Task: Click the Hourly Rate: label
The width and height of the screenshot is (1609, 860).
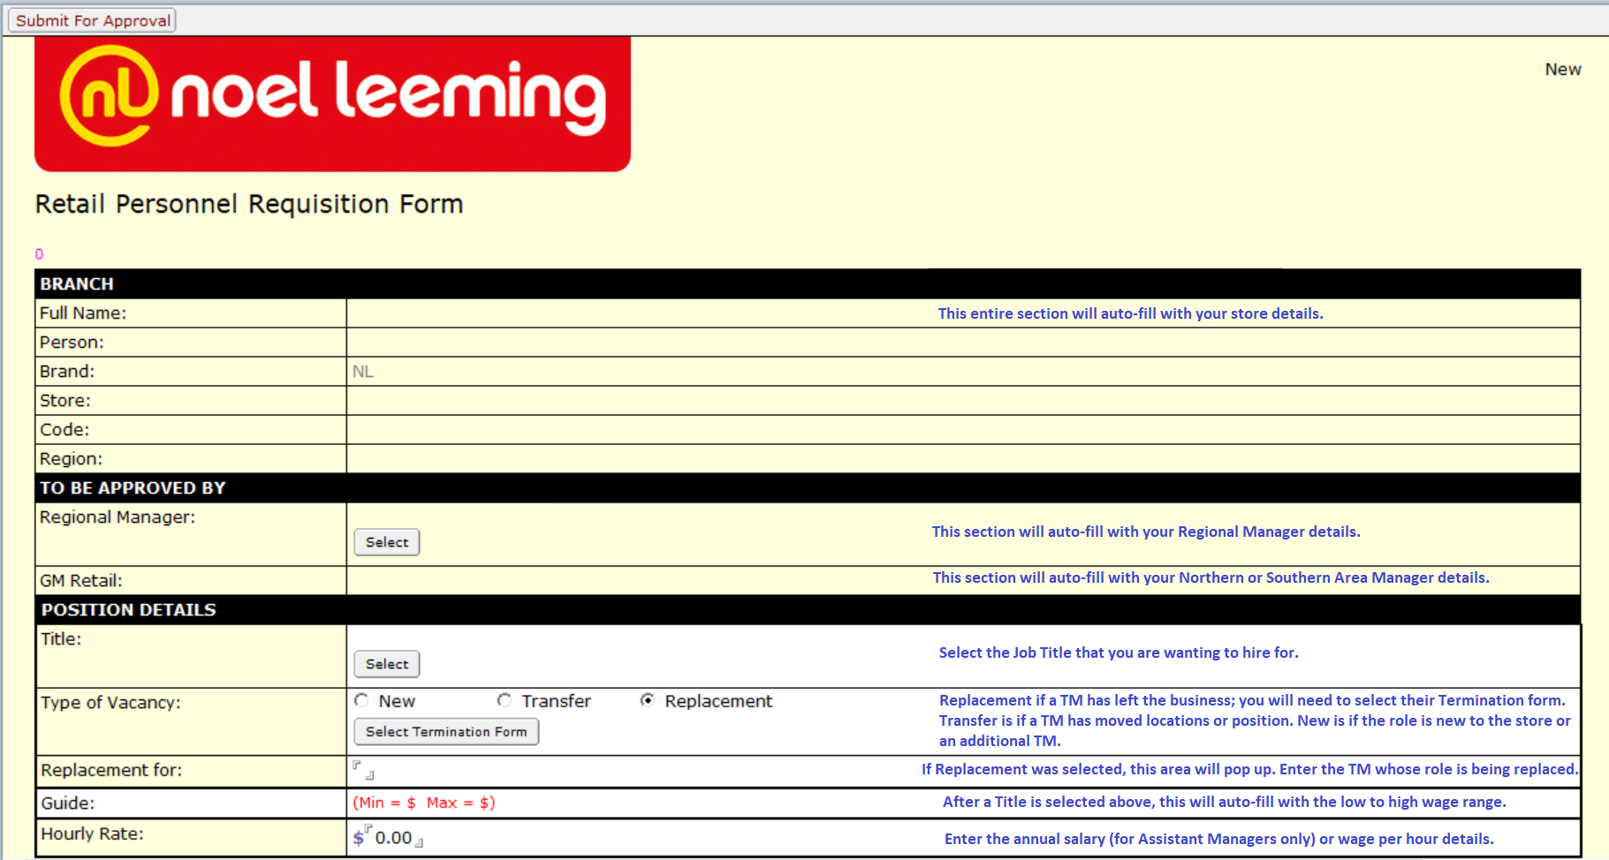Action: (92, 834)
